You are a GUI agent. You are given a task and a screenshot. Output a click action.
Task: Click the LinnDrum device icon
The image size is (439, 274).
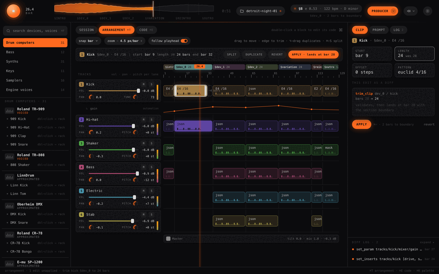9,177
